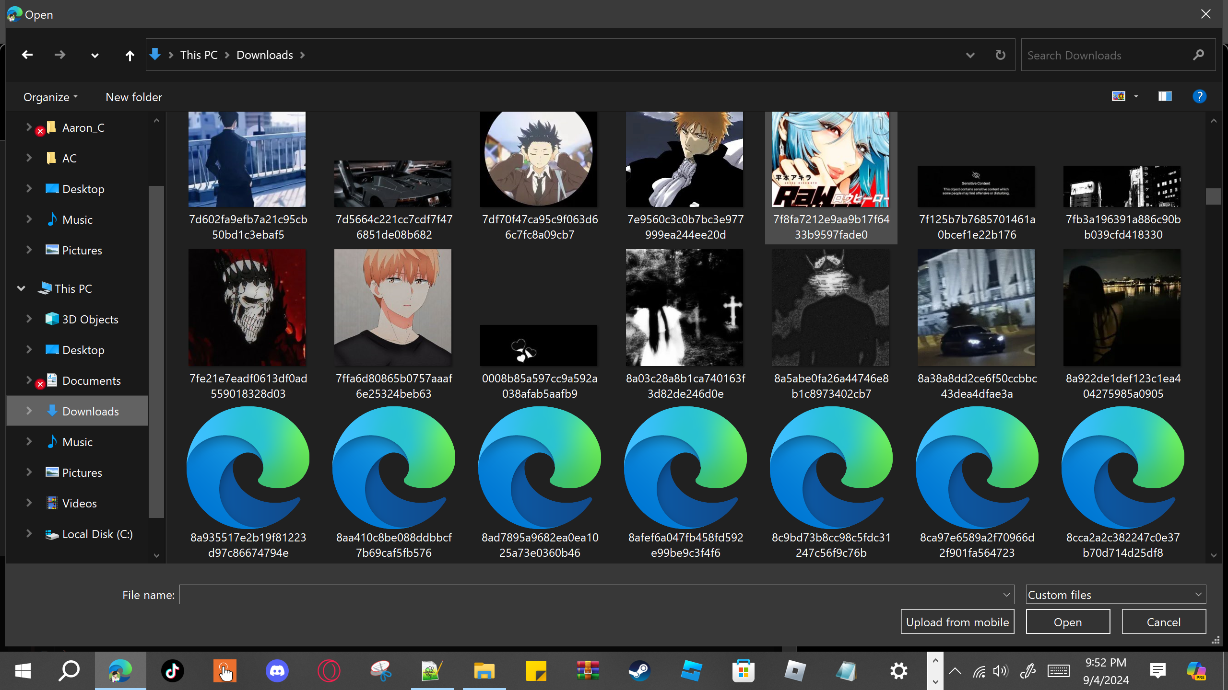Open Discord from the taskbar
Screen dimensions: 1228x690
[x=277, y=671]
